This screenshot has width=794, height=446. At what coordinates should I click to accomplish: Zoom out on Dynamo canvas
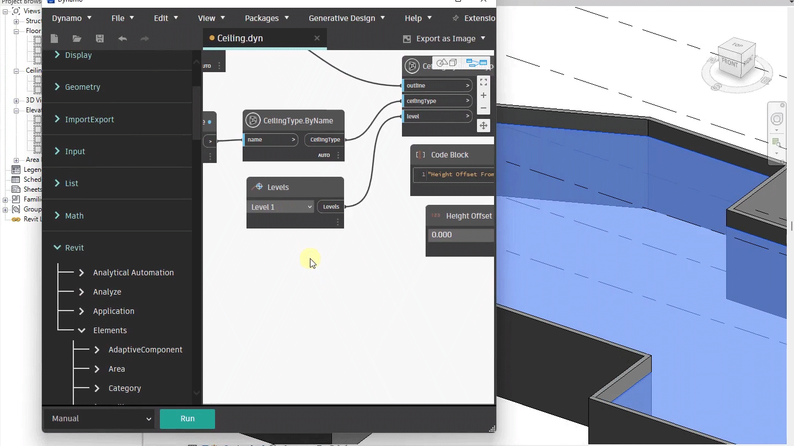484,108
